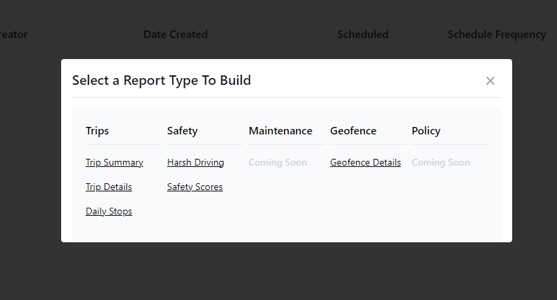This screenshot has width=557, height=300.
Task: Sort by the Date Created column
Action: point(175,35)
